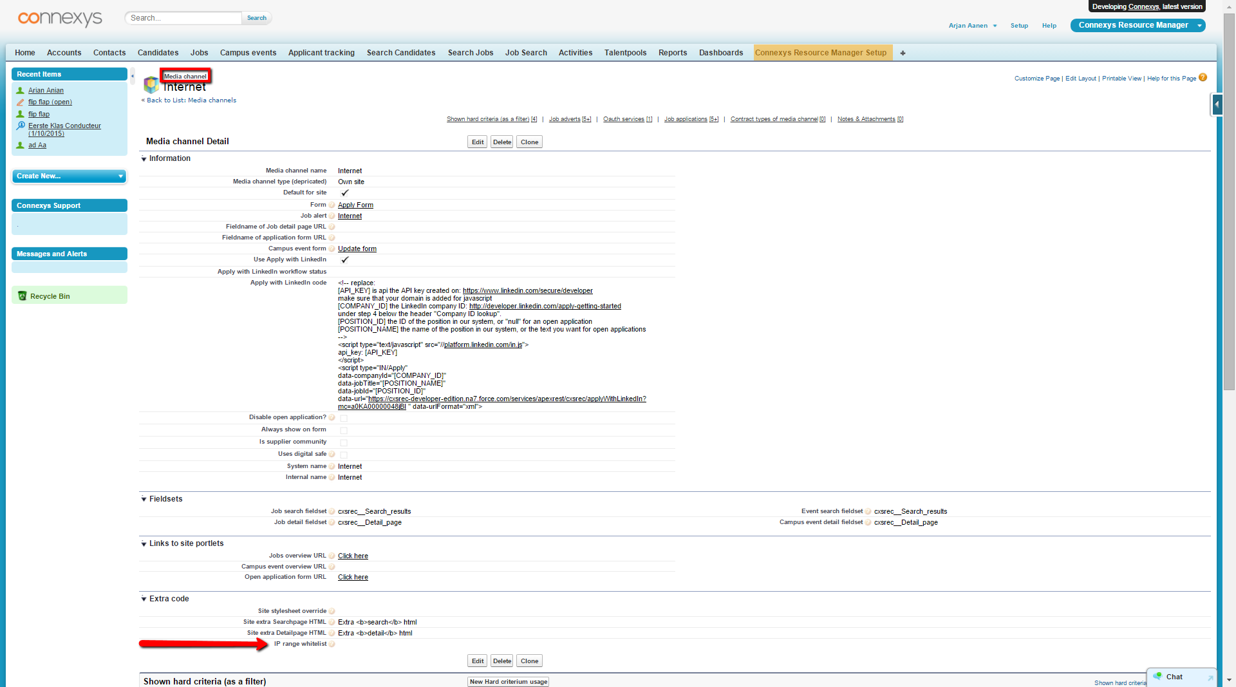
Task: Collapse Links to site portlets section
Action: point(144,544)
